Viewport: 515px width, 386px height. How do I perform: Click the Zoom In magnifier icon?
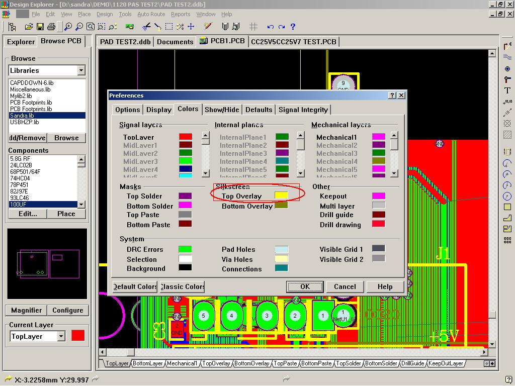click(x=68, y=27)
